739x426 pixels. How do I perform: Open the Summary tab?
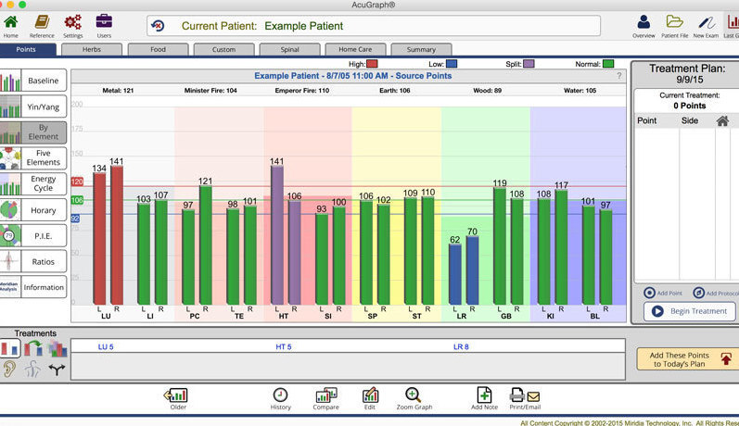[x=421, y=49]
